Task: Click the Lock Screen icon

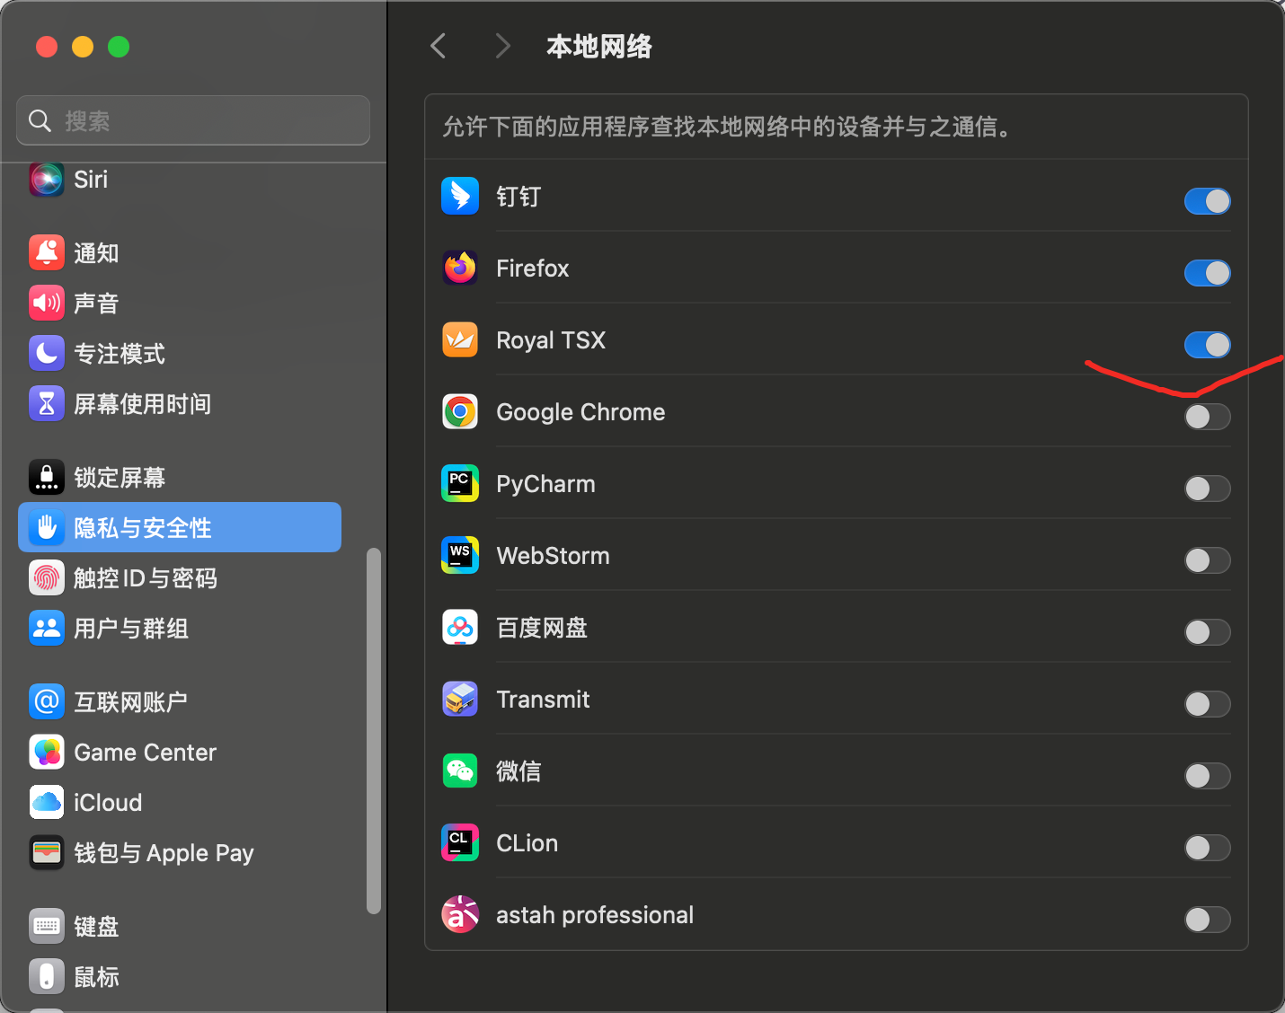Action: click(x=47, y=478)
